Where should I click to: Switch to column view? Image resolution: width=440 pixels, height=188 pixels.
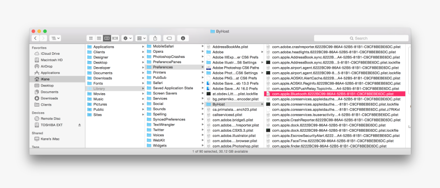tap(107, 38)
